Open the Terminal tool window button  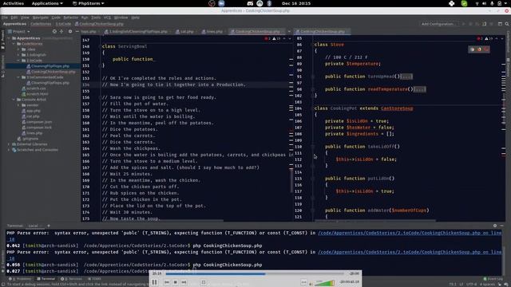tap(46, 279)
